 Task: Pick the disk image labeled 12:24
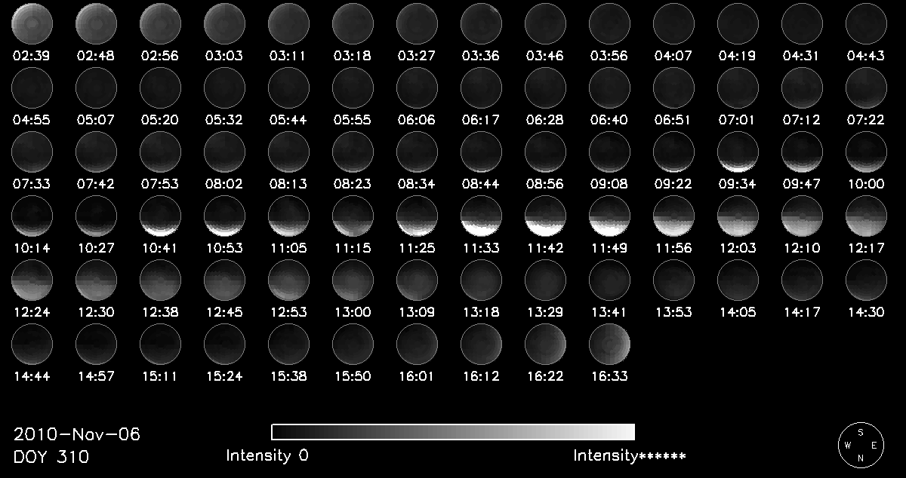(x=32, y=280)
